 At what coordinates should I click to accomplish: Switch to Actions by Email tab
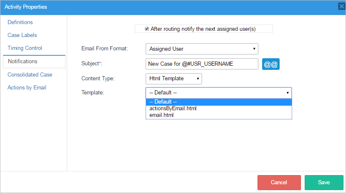27,88
